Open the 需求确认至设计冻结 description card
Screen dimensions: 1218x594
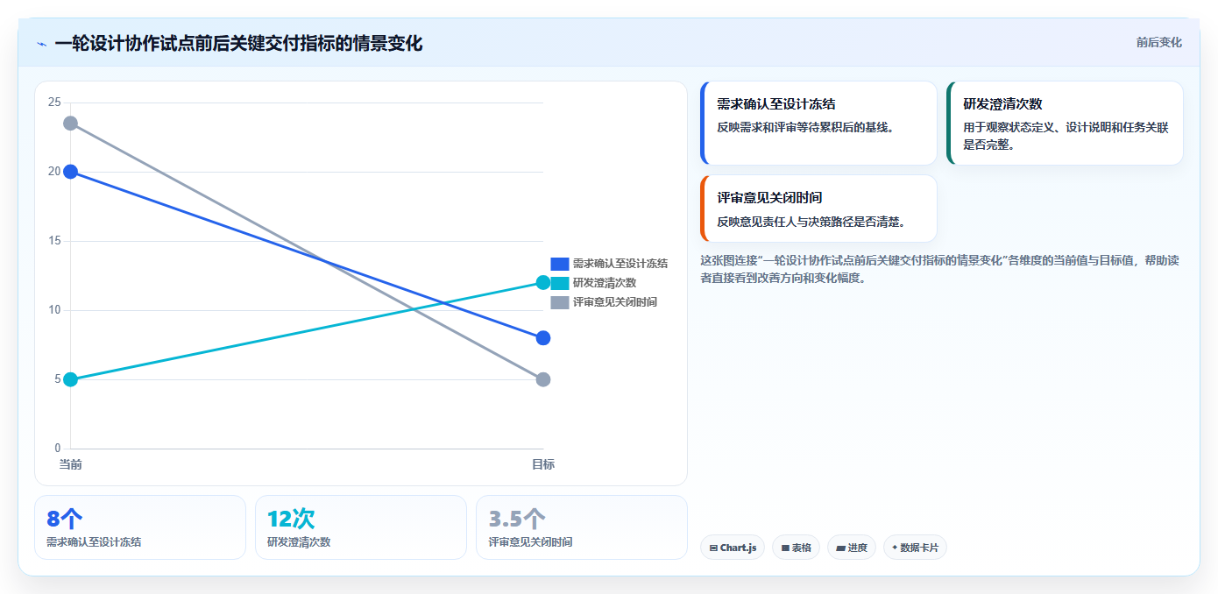819,123
